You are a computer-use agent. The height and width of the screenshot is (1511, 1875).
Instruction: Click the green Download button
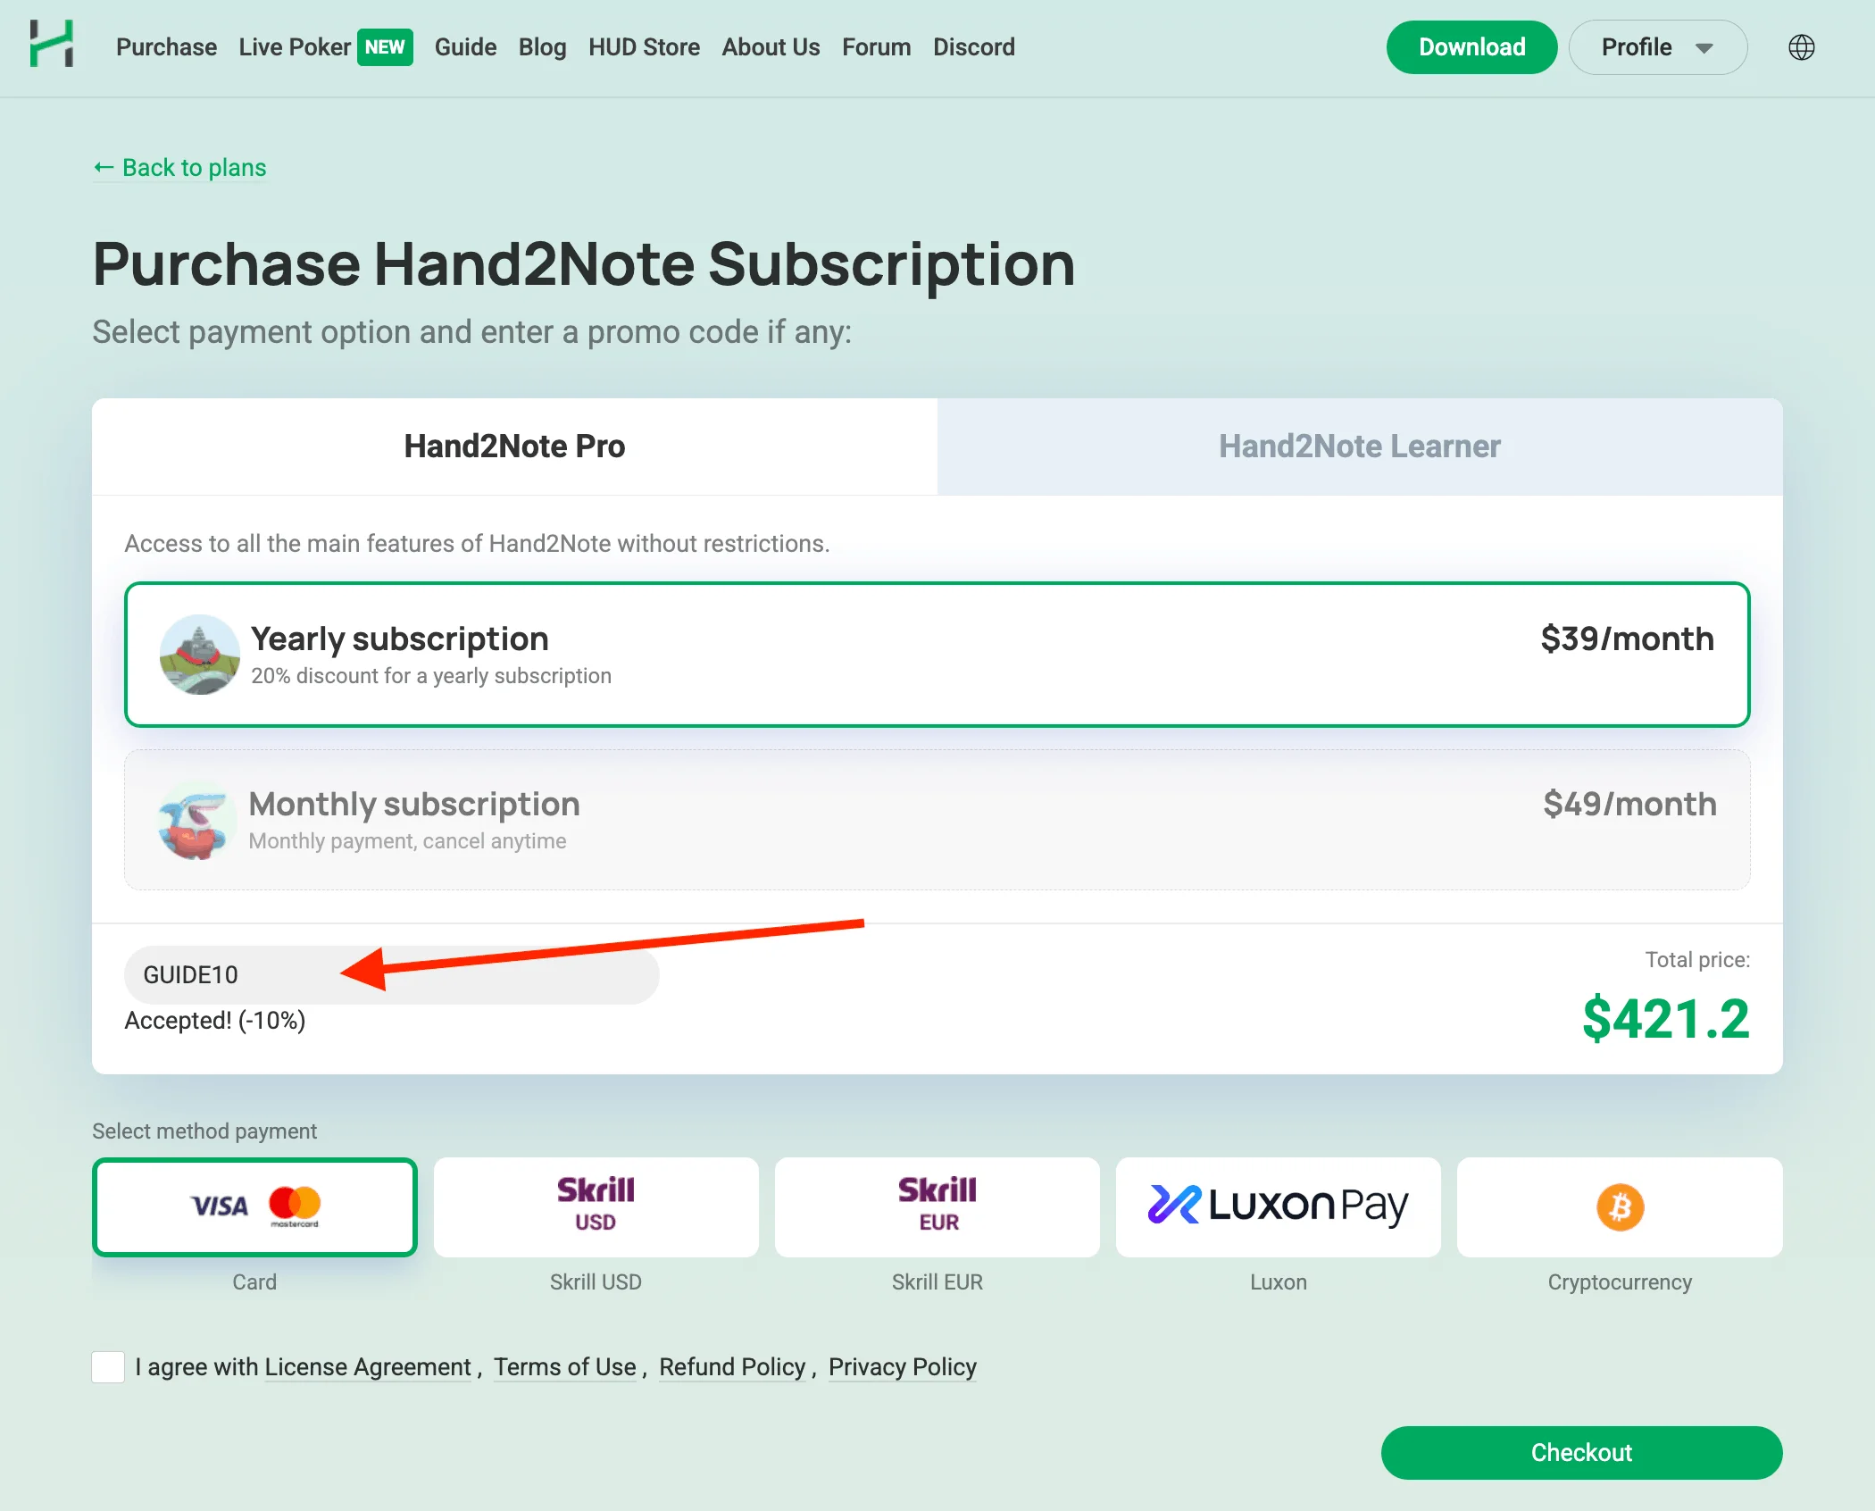click(1471, 46)
